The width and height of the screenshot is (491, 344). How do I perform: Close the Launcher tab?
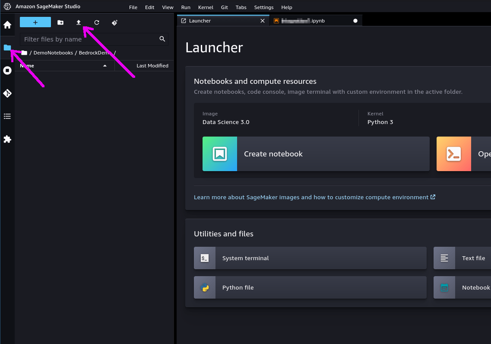pyautogui.click(x=263, y=21)
